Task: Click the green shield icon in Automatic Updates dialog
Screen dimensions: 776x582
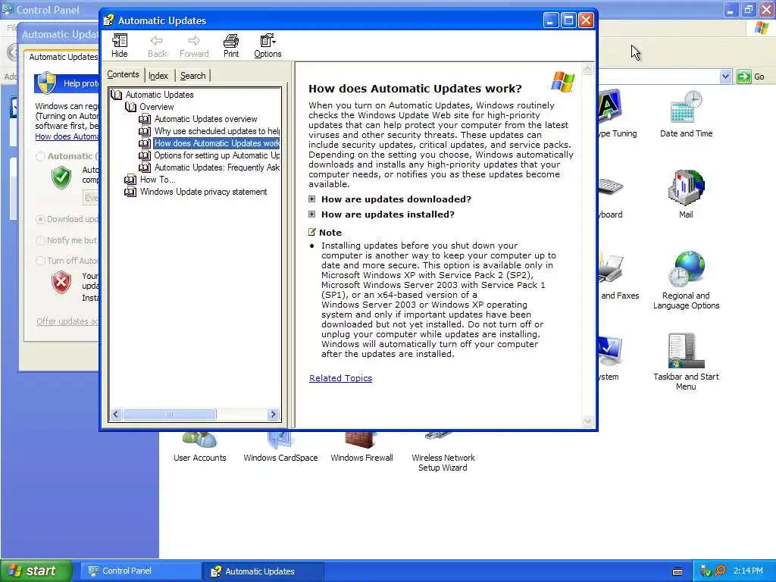Action: [61, 177]
